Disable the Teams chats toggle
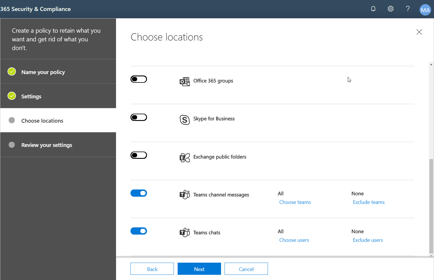 point(139,231)
